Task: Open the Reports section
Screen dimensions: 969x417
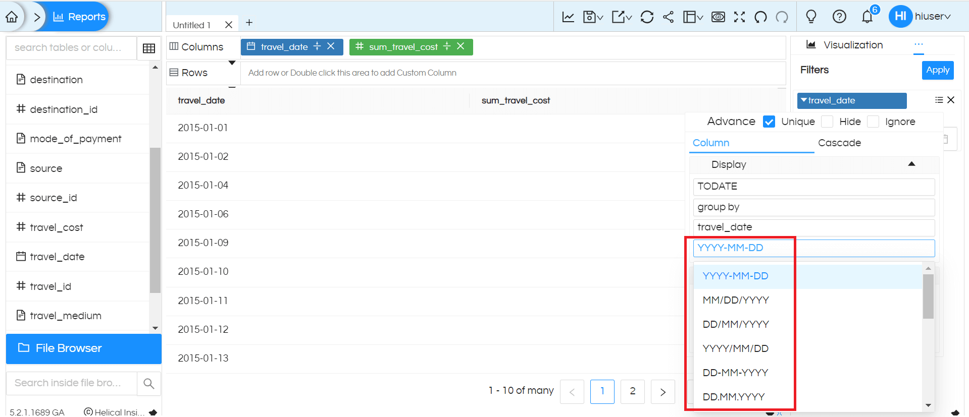Action: [79, 17]
